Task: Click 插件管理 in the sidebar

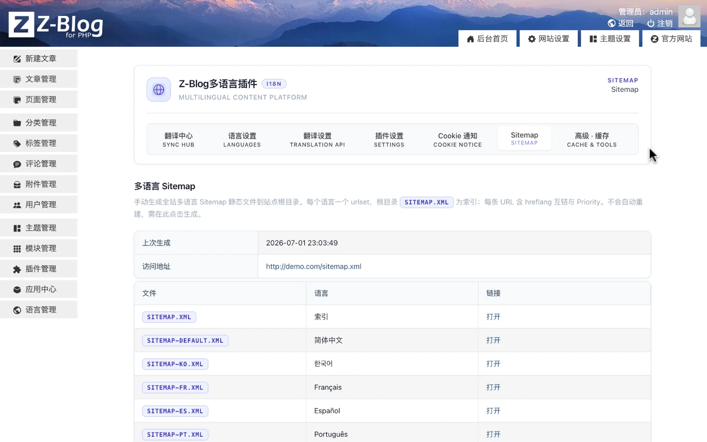Action: click(x=39, y=269)
